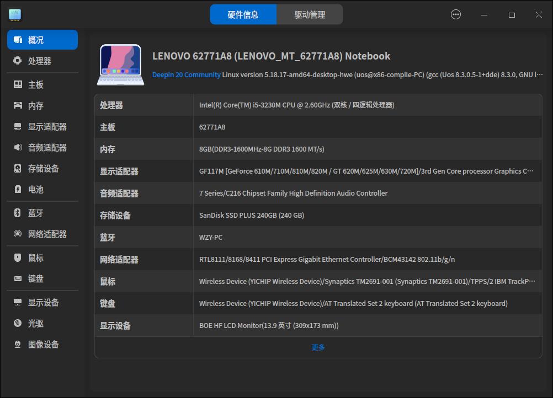
Task: Click the 显示设备 monitor icon in sidebar
Action: (18, 302)
